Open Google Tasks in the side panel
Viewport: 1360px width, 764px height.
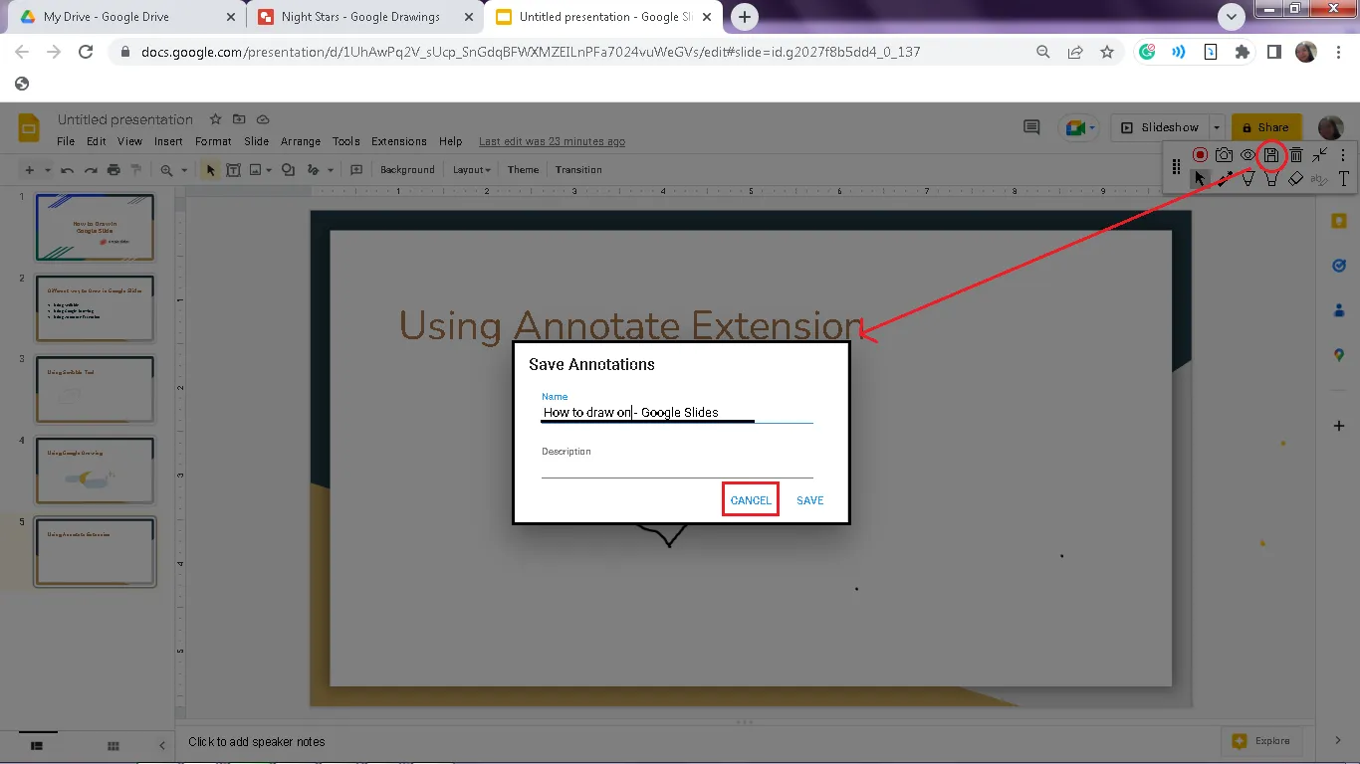[x=1339, y=266]
